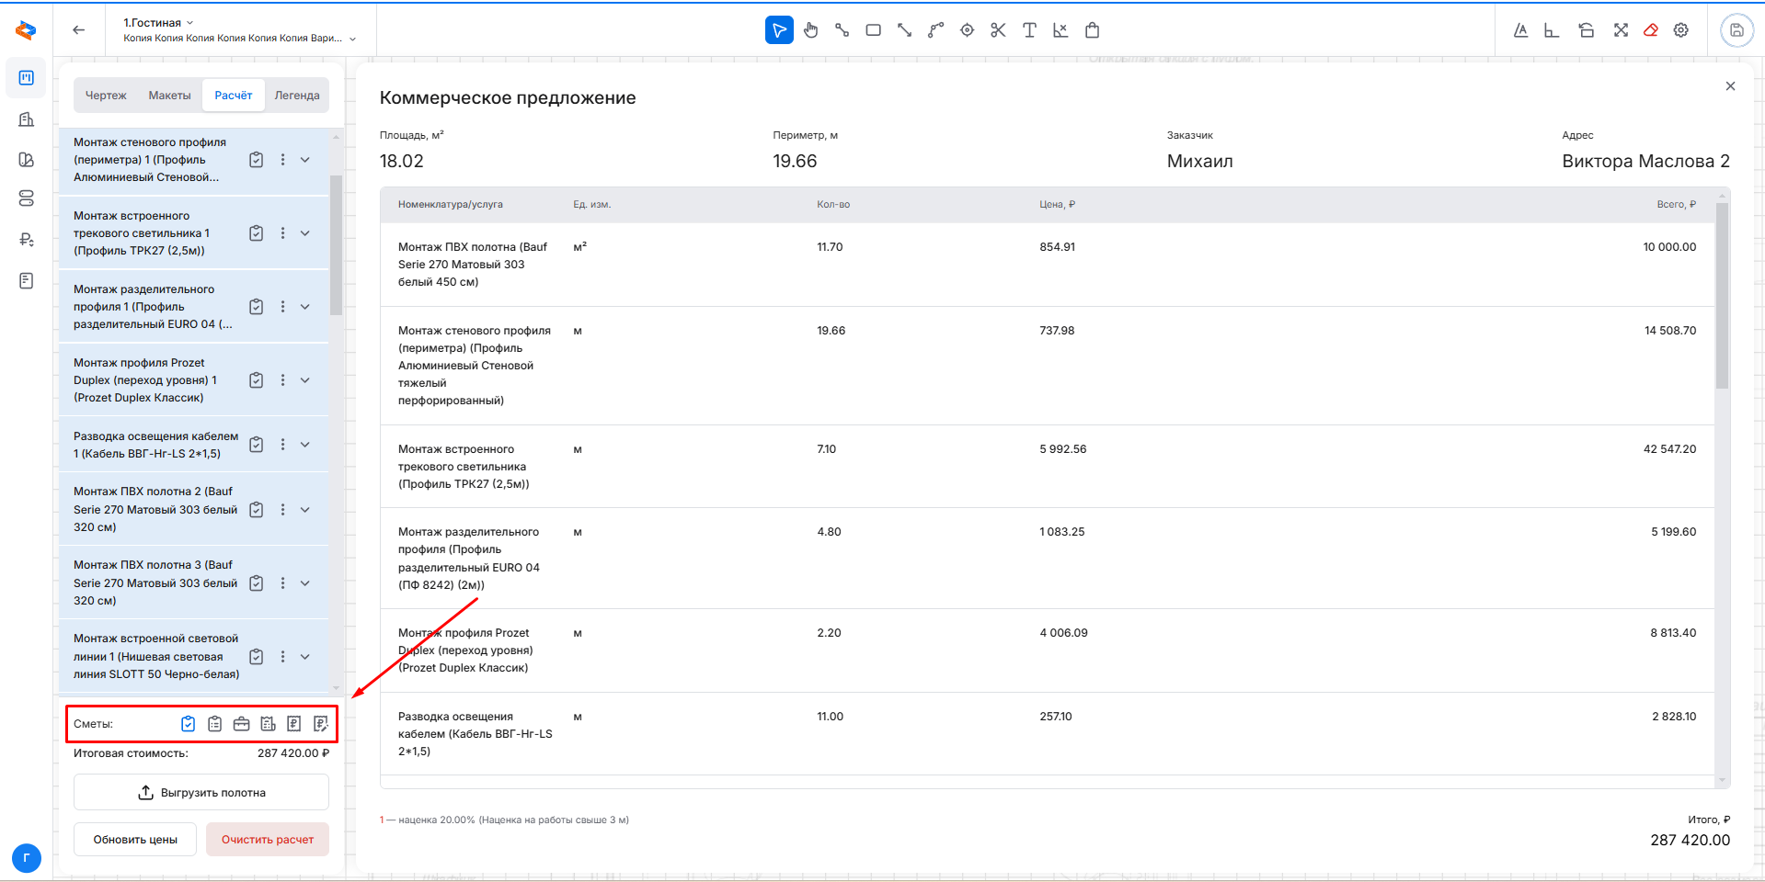Click the Выгрузить полотна button

201,793
